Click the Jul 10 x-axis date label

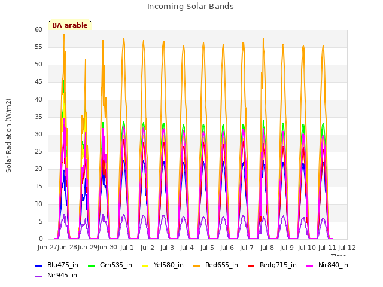[307, 248]
